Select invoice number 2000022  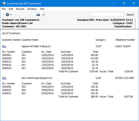[7, 68]
